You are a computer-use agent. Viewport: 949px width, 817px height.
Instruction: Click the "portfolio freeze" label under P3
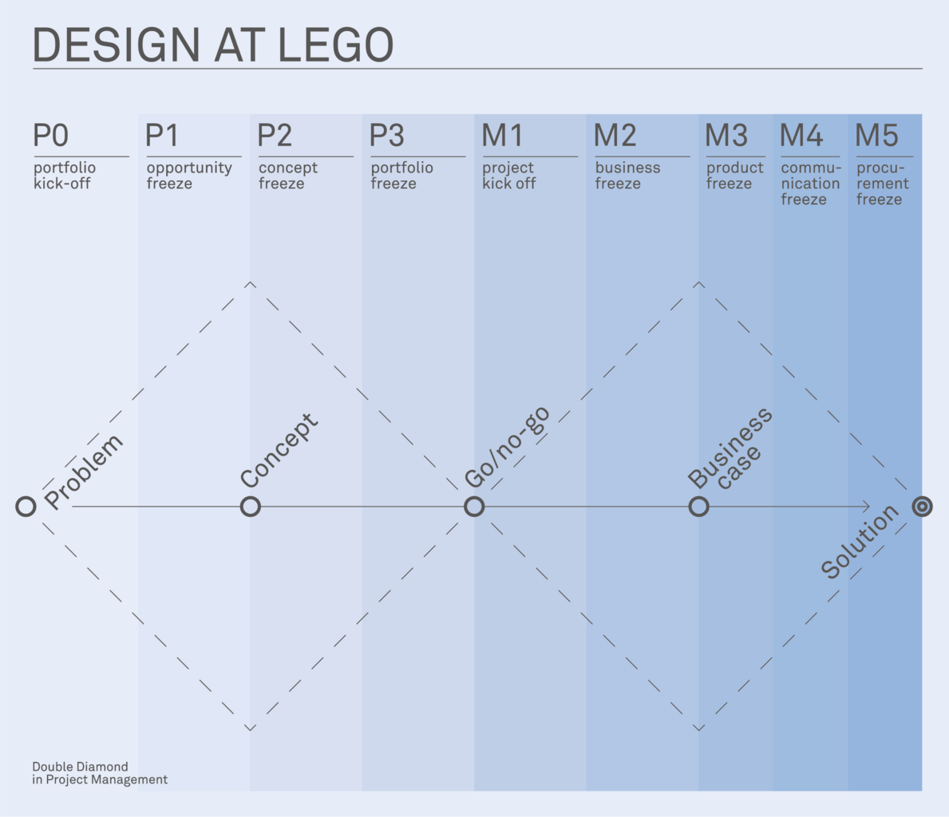point(401,176)
